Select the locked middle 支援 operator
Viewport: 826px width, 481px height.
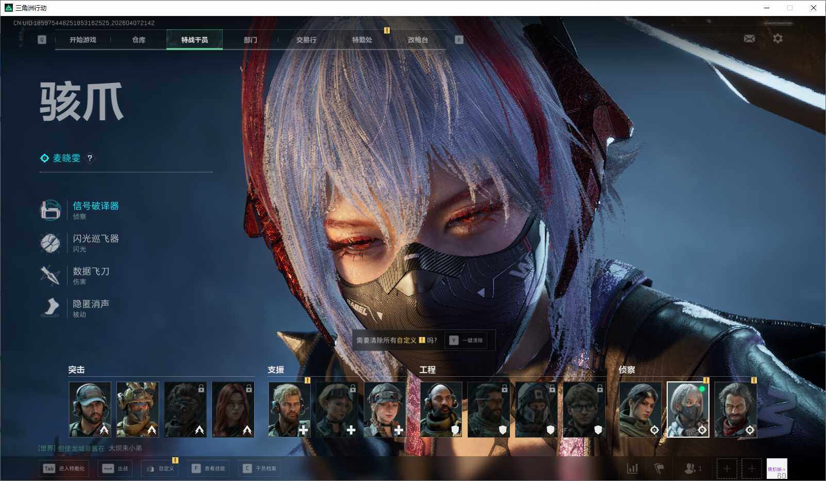coord(337,409)
